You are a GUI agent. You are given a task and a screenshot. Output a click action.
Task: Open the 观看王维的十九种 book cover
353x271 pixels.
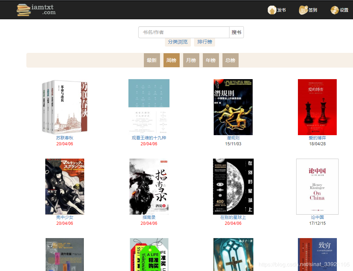(149, 107)
